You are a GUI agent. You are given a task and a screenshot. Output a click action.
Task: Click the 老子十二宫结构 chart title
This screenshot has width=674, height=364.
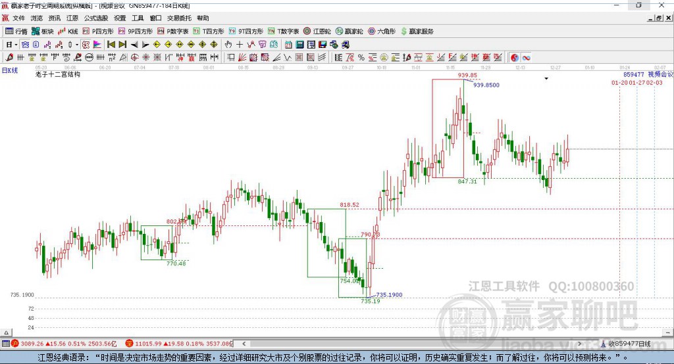(x=58, y=74)
